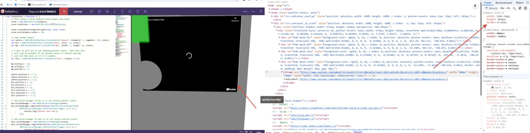Download the playground with the arrow icon
The width and height of the screenshot is (530, 133).
pos(115,12)
